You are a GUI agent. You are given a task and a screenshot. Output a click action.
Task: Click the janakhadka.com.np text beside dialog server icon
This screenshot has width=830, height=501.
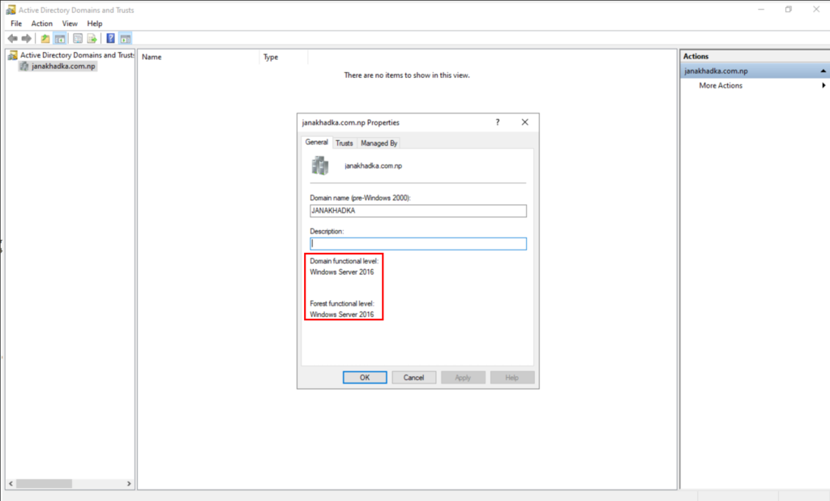point(373,165)
